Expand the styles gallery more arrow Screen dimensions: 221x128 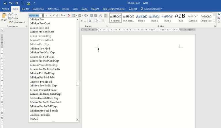point(215,22)
